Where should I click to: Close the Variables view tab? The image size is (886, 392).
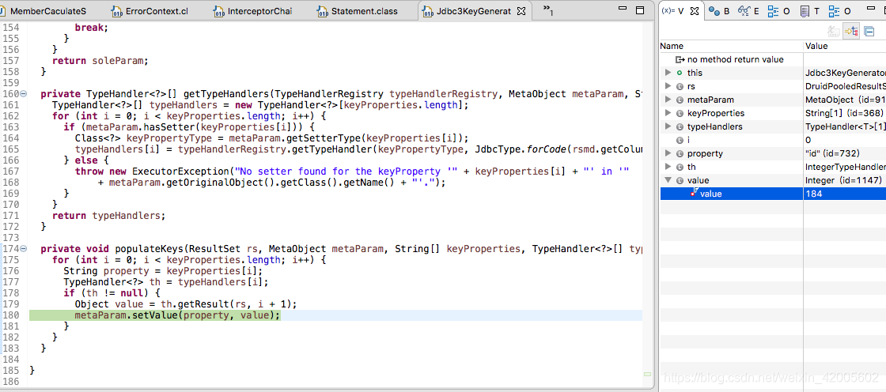pos(695,11)
